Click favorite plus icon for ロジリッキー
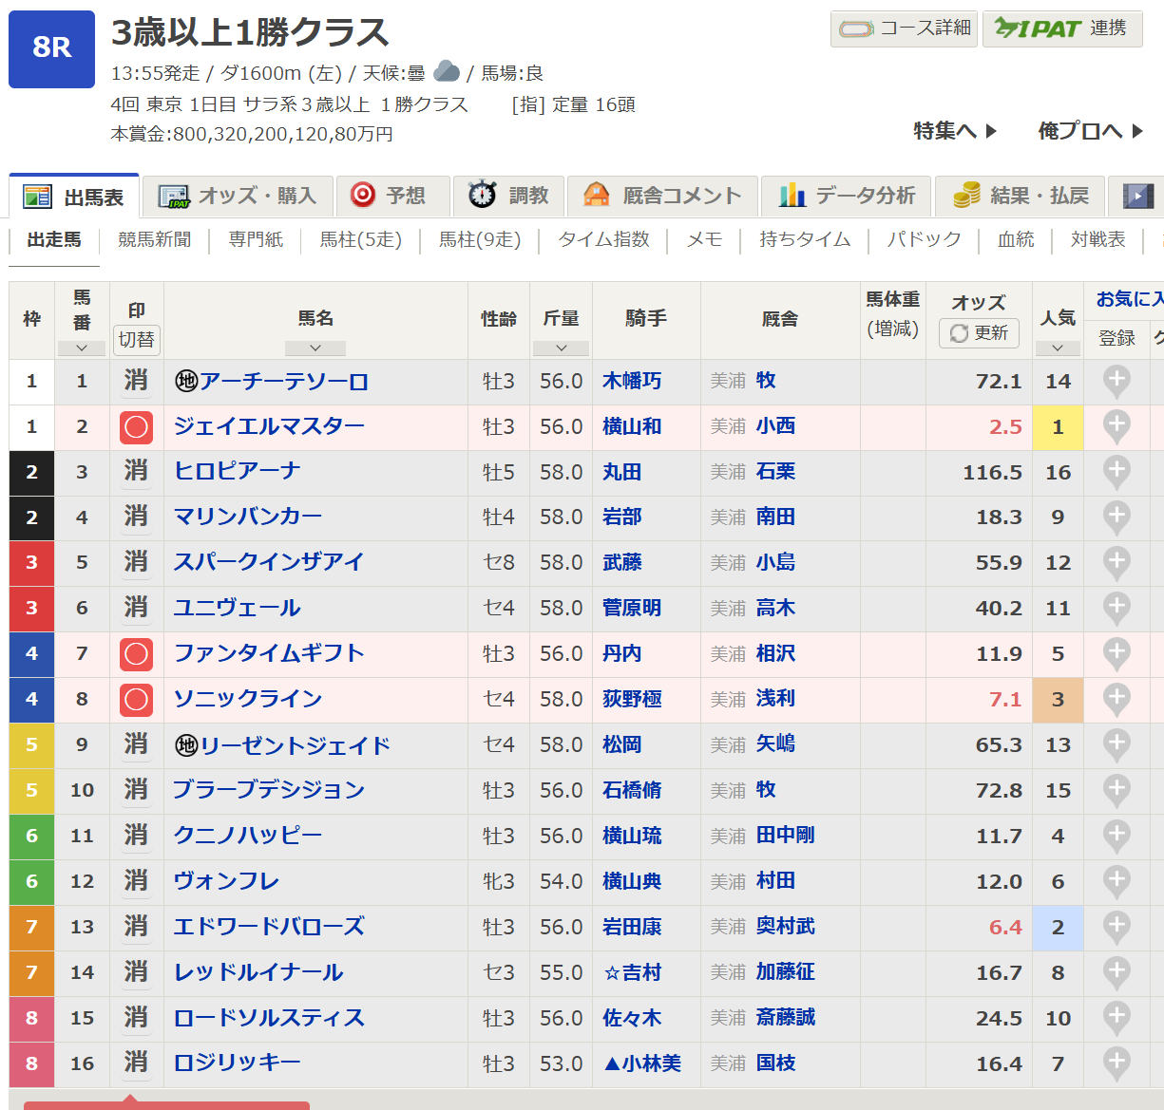Image resolution: width=1164 pixels, height=1110 pixels. [1116, 1063]
